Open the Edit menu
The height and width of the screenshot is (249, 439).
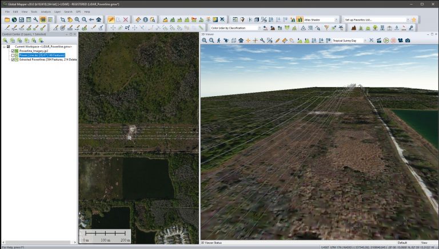[x=15, y=12]
